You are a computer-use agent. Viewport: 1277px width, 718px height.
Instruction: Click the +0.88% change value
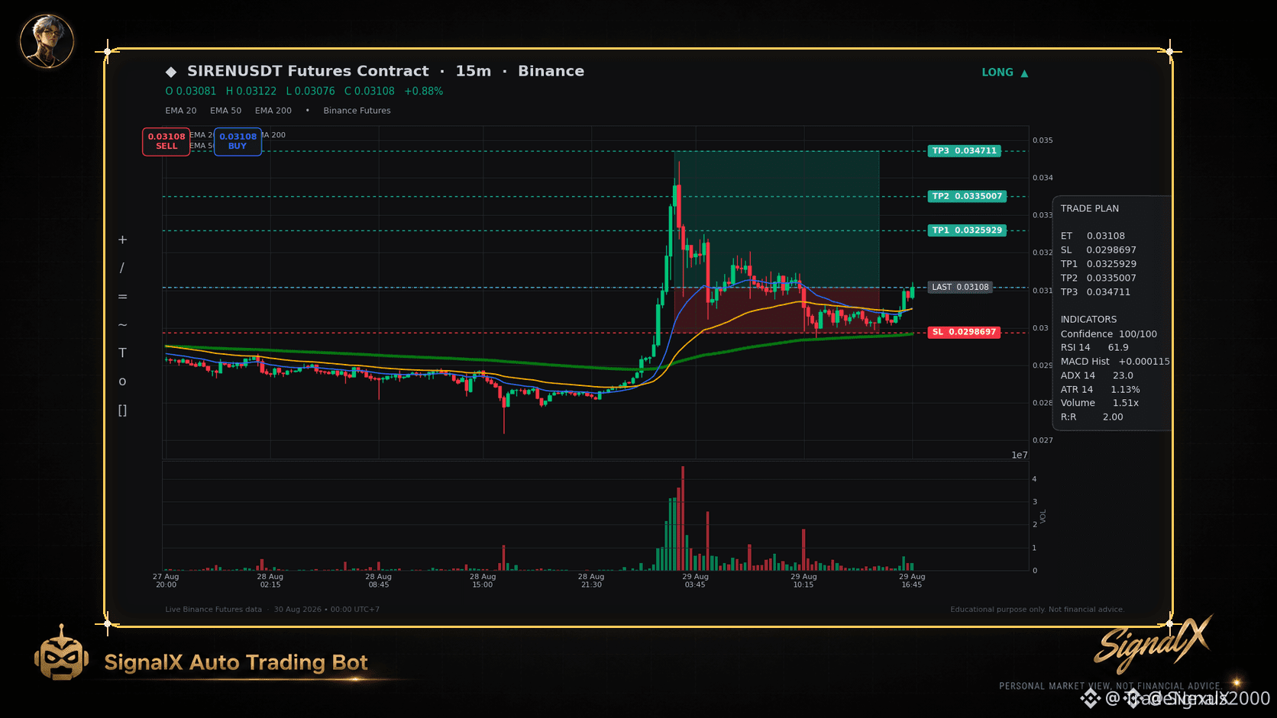tap(423, 91)
